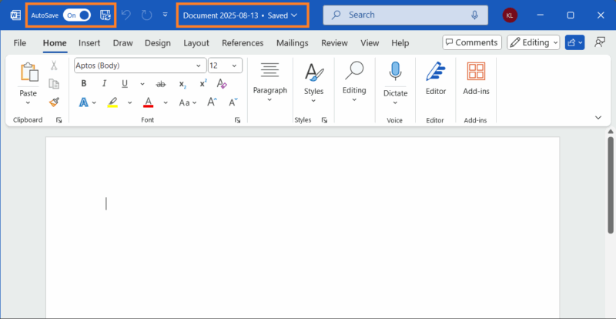This screenshot has height=319, width=616.
Task: Switch to the Design tab
Action: [x=158, y=43]
